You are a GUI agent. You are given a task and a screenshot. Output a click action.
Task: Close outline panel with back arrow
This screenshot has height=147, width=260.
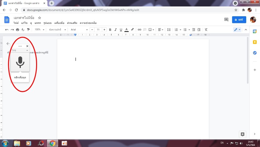point(8,43)
